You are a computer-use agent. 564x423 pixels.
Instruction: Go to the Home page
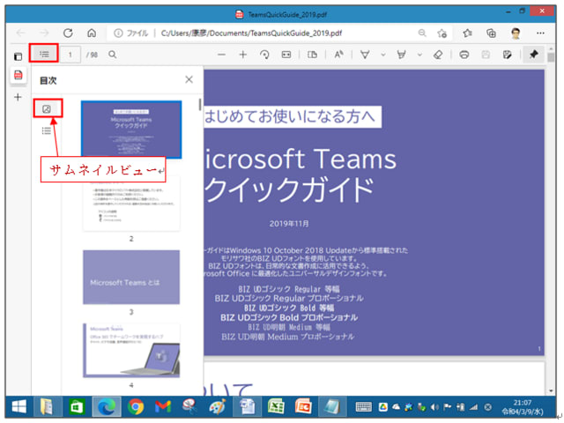92,33
